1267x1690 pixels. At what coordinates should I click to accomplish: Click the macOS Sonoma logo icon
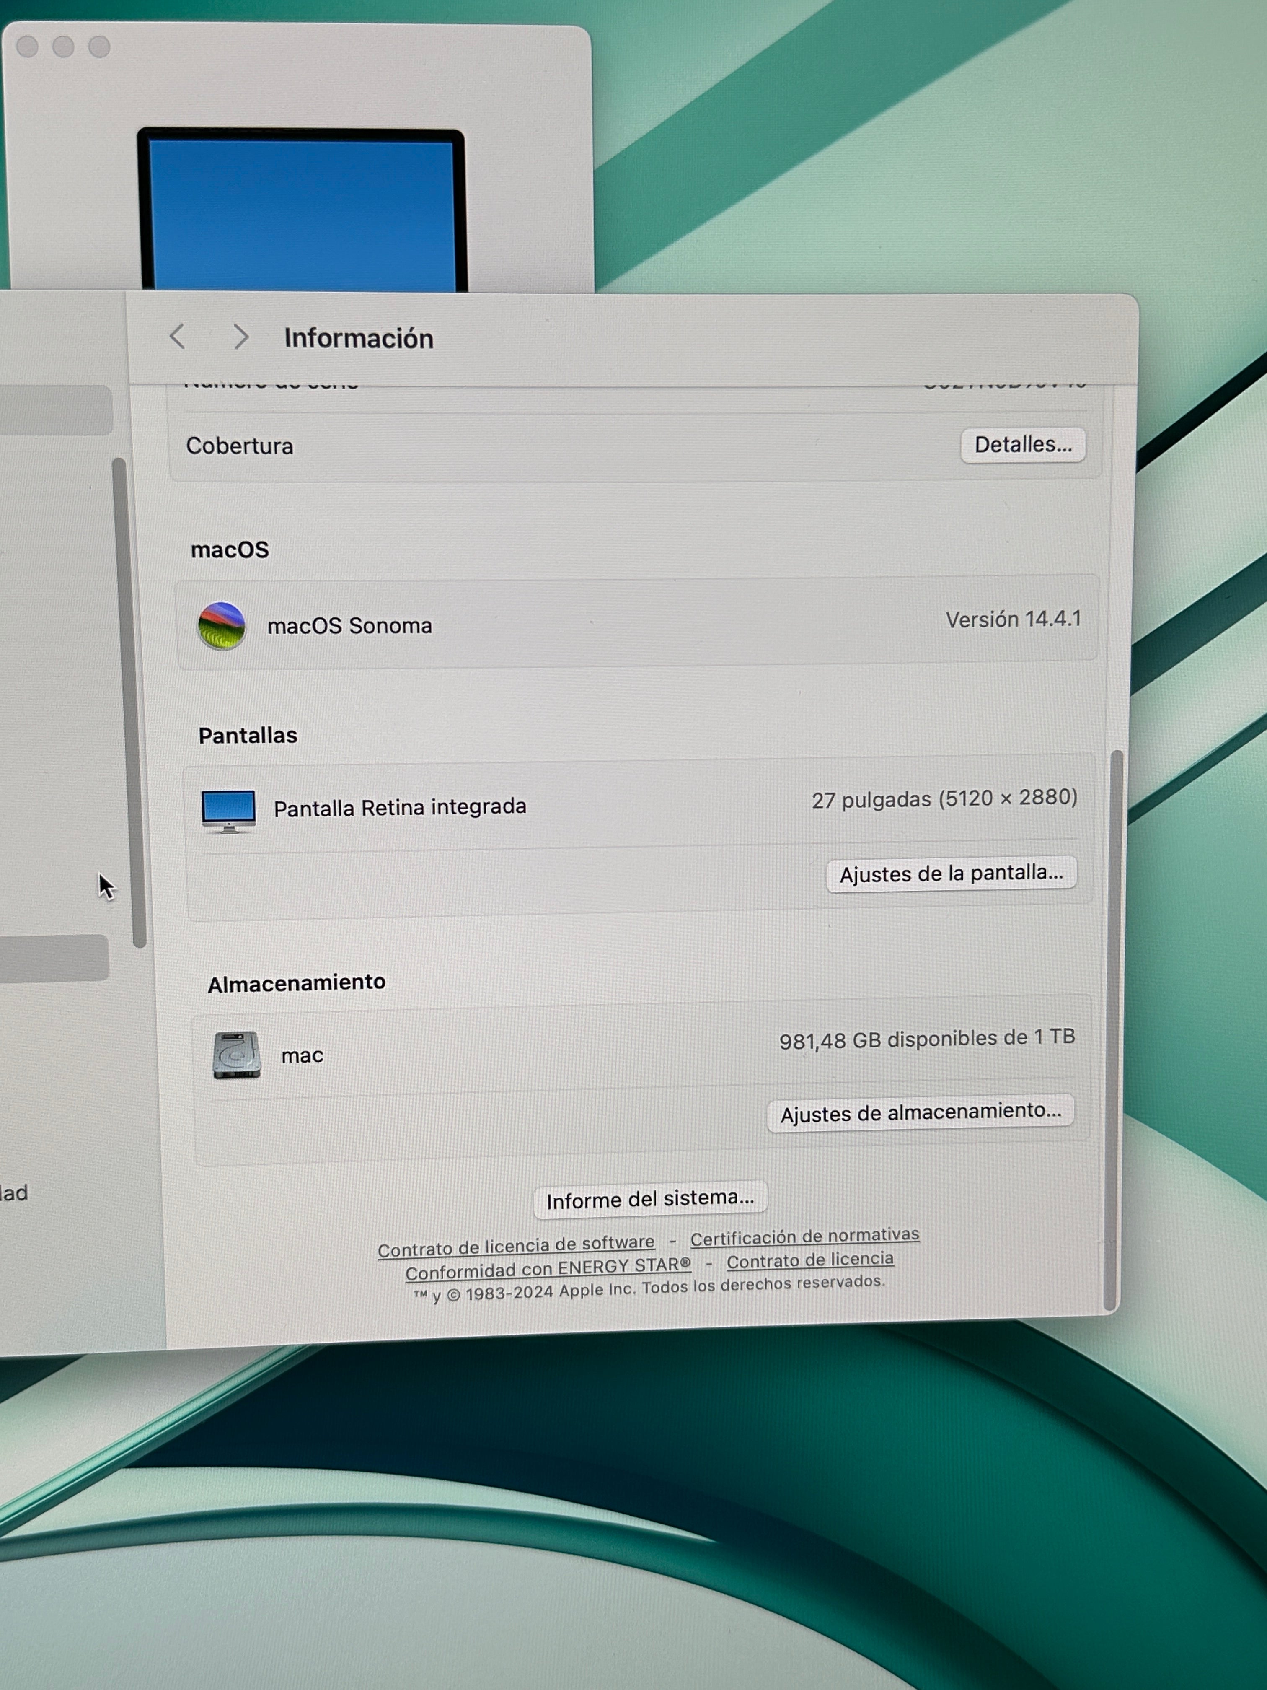click(x=222, y=626)
